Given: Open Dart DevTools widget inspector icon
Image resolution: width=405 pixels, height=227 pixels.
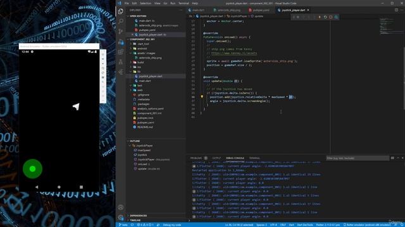Looking at the screenshot, I should click(336, 17).
